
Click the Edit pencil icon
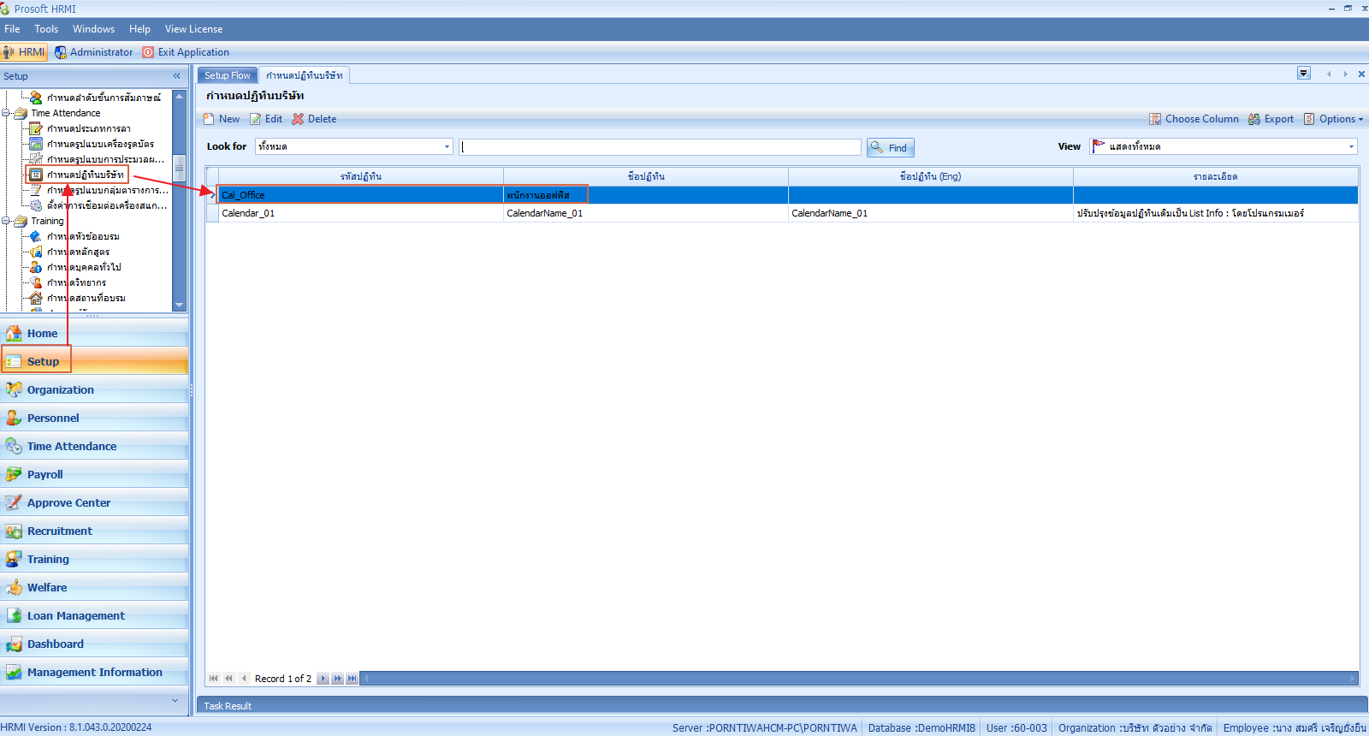coord(255,119)
